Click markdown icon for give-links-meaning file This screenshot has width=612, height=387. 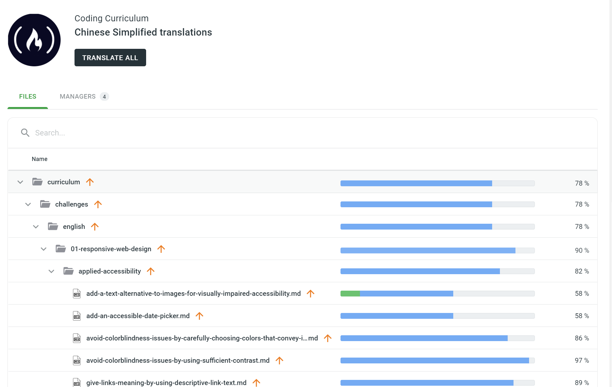[x=77, y=382]
